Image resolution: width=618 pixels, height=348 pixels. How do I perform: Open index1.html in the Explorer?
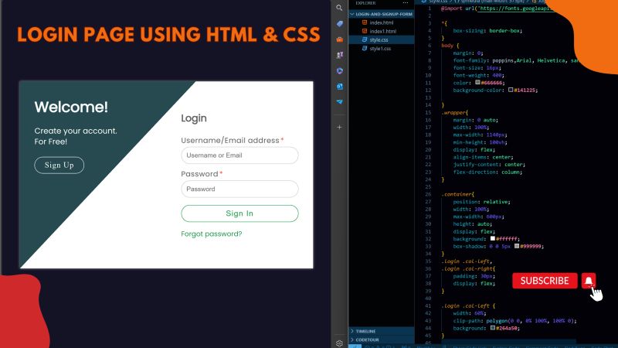pos(382,31)
